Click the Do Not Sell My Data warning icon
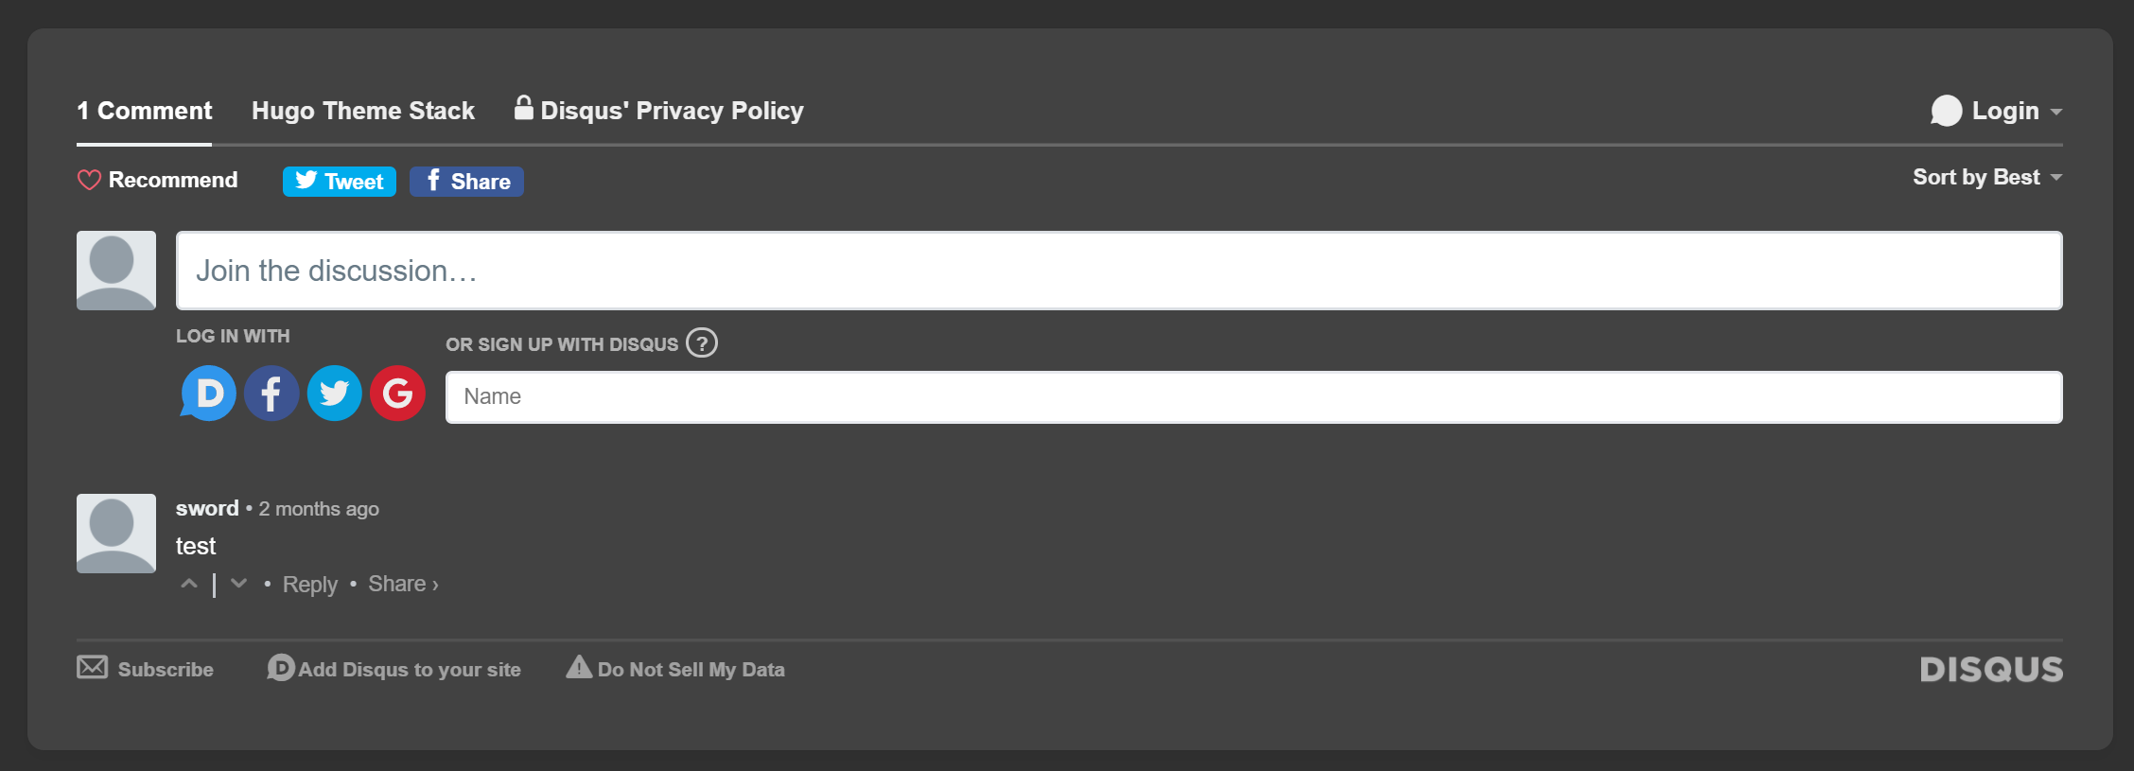This screenshot has width=2134, height=771. 577,668
